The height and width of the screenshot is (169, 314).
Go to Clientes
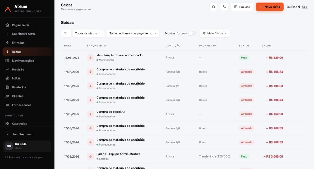[27, 96]
